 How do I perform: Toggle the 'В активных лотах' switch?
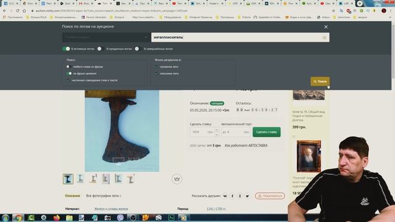point(66,49)
